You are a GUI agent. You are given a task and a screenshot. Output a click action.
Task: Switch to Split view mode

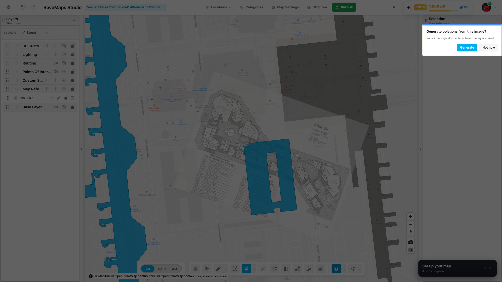[162, 269]
